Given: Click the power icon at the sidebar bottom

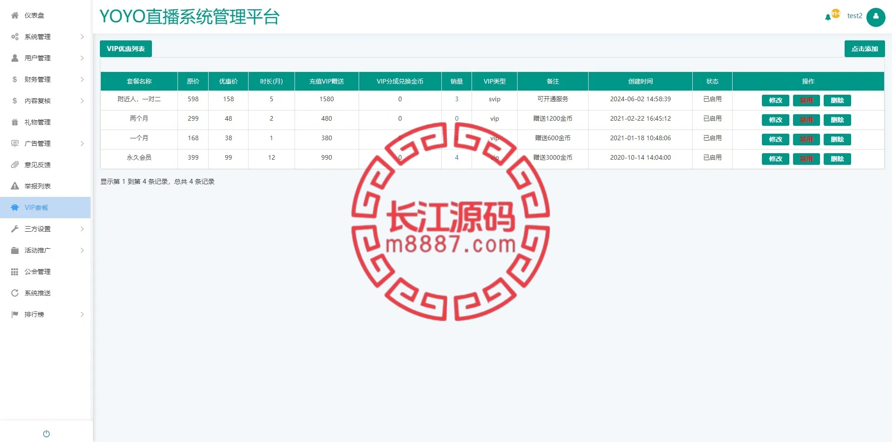Looking at the screenshot, I should tap(46, 434).
